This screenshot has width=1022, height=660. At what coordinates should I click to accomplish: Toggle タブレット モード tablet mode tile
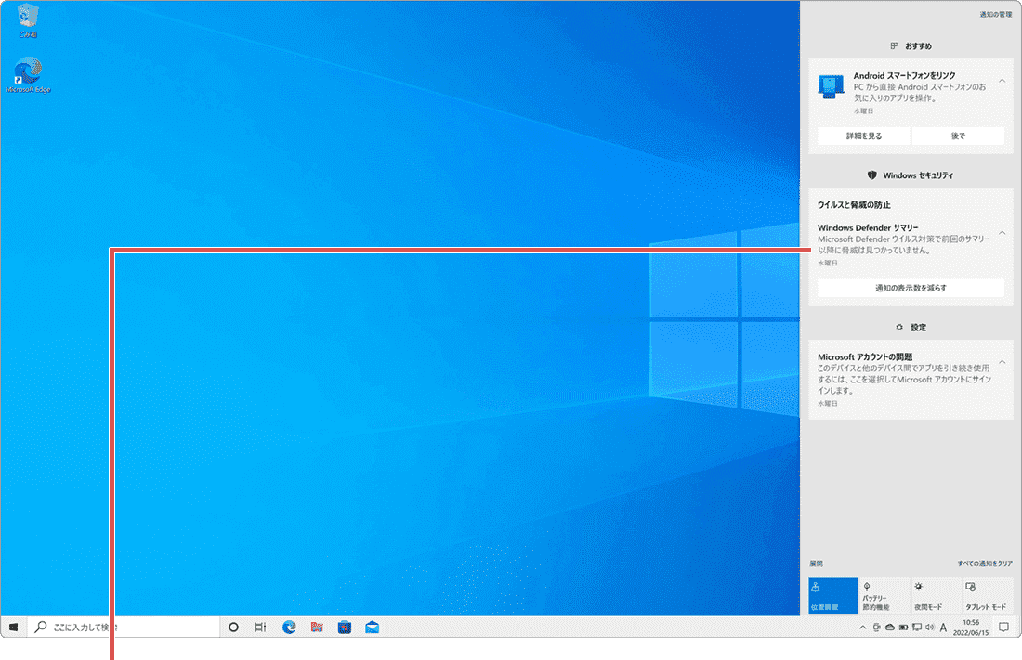(x=987, y=596)
